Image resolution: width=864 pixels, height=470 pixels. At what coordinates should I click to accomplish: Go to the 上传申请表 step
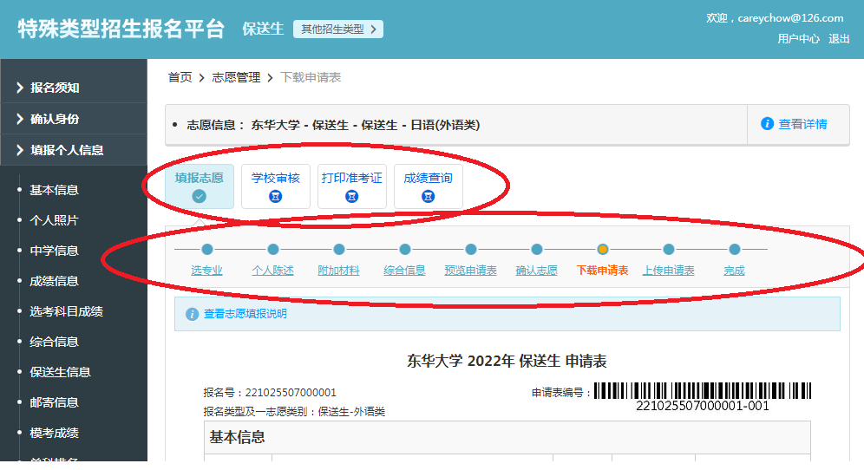point(668,271)
